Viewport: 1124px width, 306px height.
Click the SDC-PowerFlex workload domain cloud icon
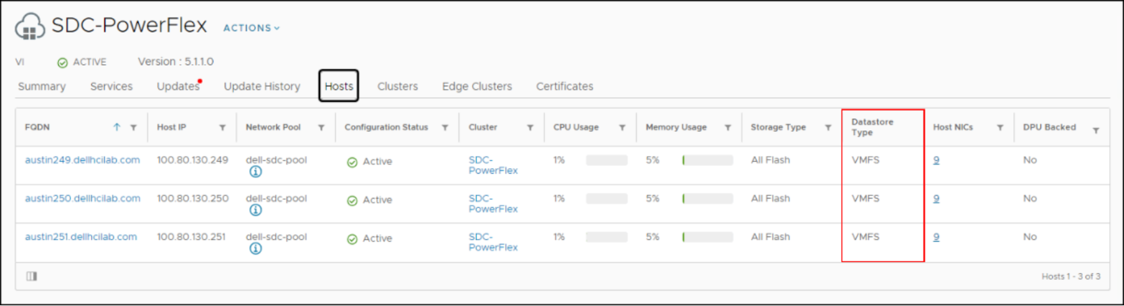click(x=30, y=27)
